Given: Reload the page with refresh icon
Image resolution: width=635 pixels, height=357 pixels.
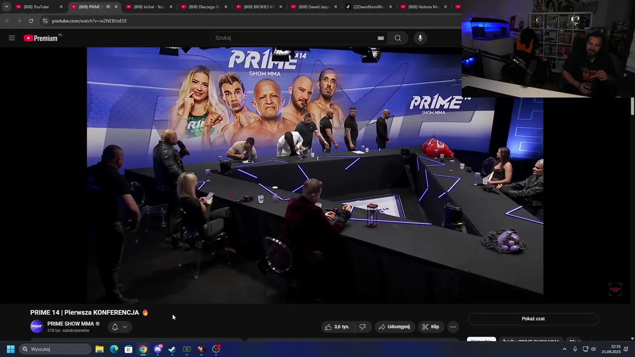Looking at the screenshot, I should 31,21.
